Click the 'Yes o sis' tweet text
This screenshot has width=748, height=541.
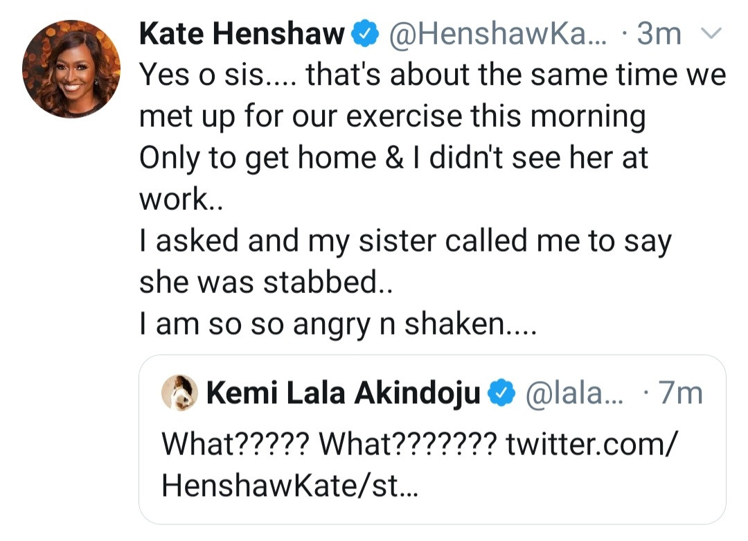point(432,76)
